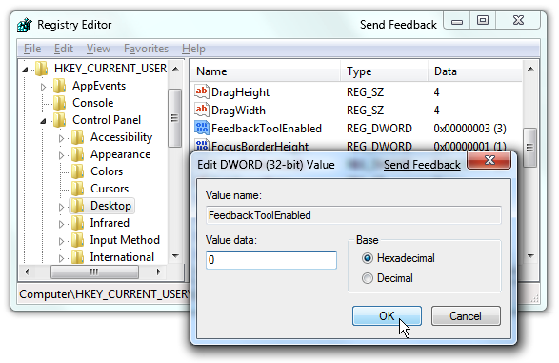The width and height of the screenshot is (559, 363).
Task: Click the HKEY_CURRENT_USER folder icon
Action: point(42,68)
